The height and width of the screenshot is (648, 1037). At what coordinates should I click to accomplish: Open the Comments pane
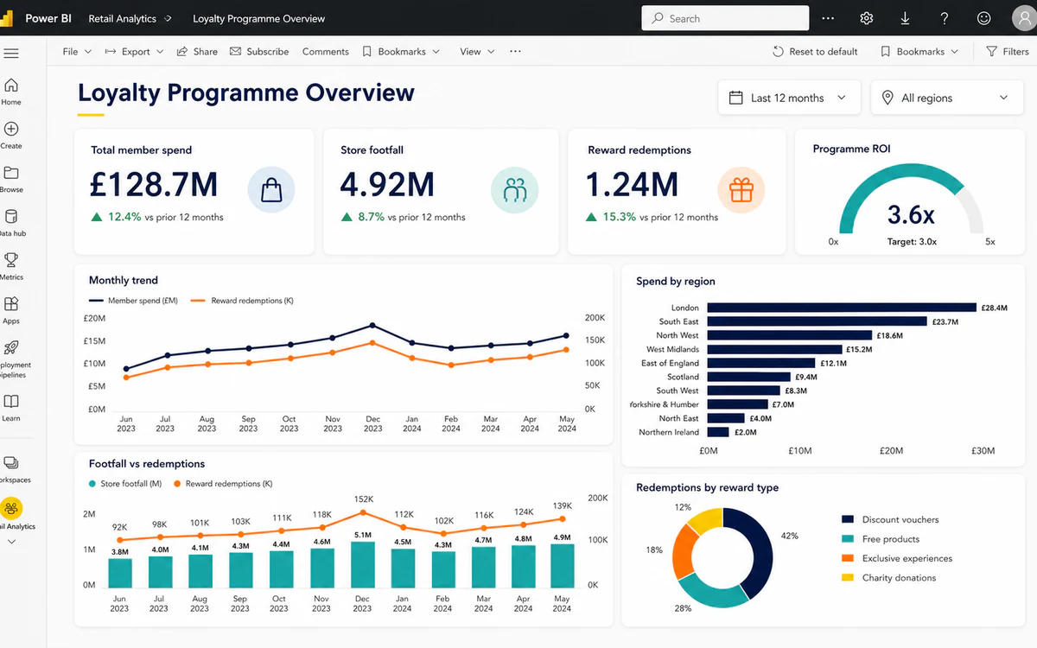pyautogui.click(x=326, y=52)
